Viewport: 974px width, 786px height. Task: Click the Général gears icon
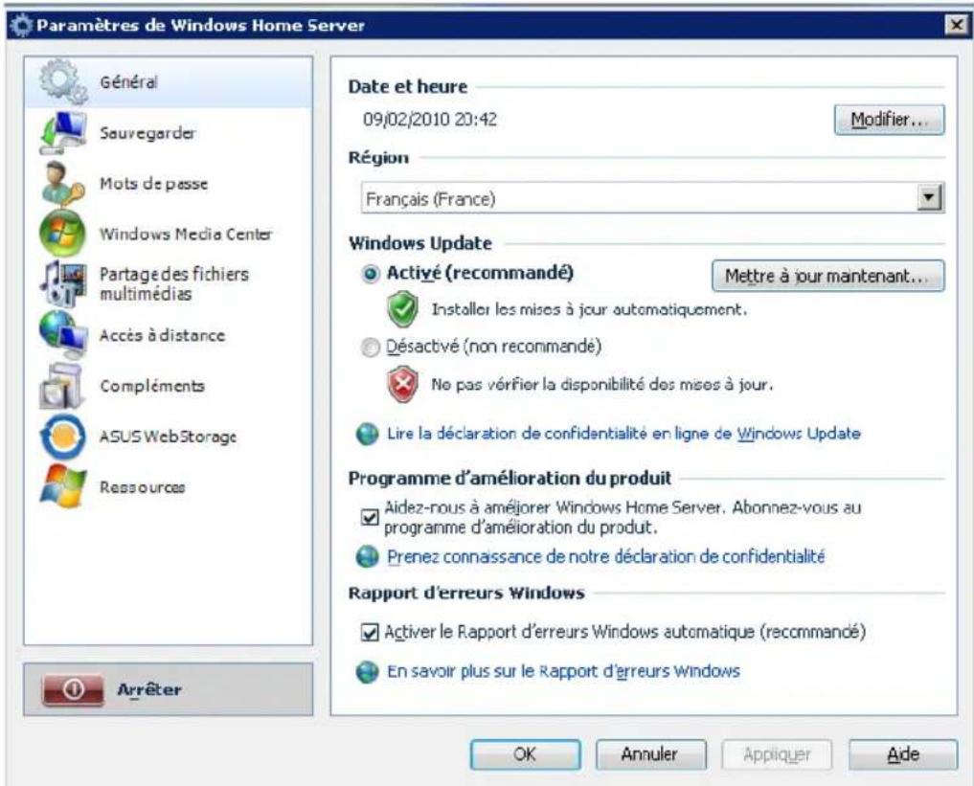click(63, 81)
